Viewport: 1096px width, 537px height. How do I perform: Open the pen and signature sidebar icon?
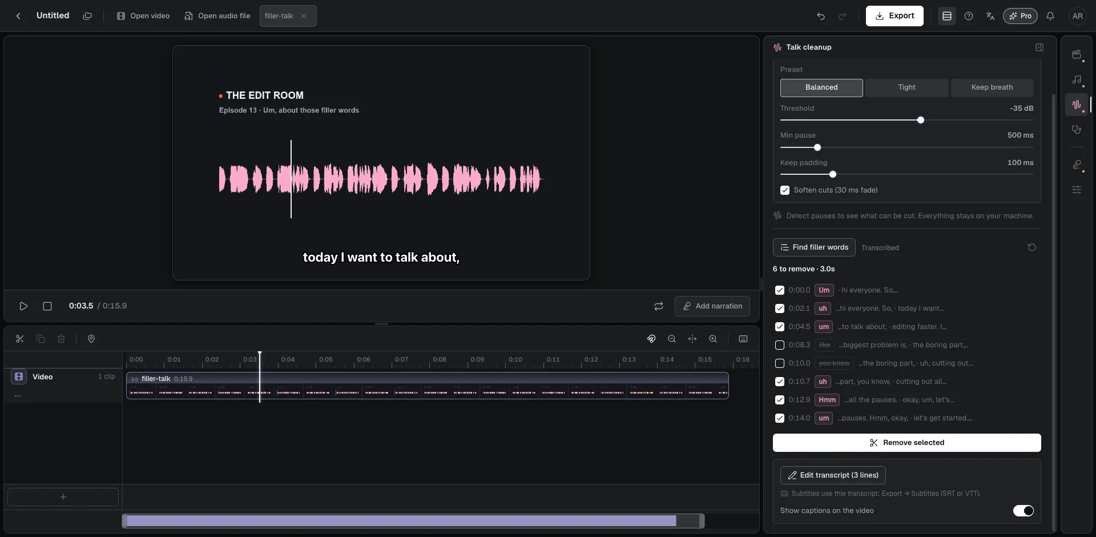point(1077,165)
